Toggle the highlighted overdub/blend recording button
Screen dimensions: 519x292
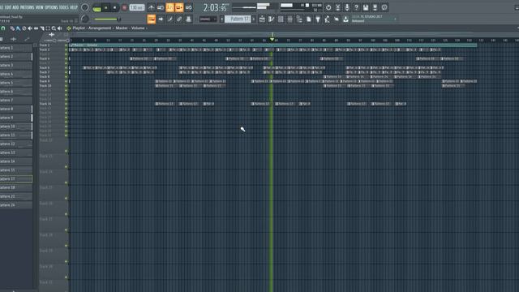pos(179,7)
